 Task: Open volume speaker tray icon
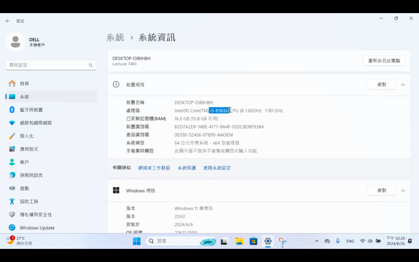point(370,241)
